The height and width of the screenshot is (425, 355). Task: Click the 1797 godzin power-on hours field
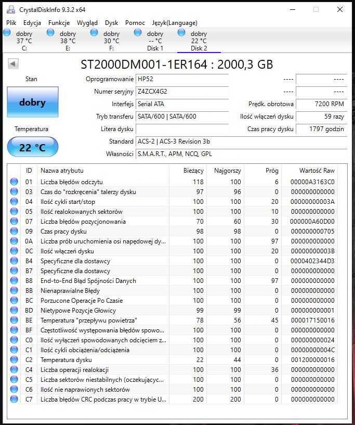point(321,129)
